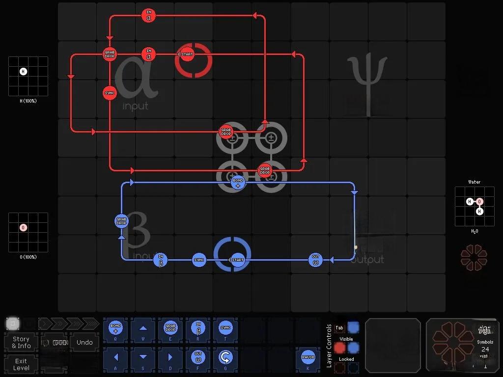
Task: Select the Pause instruction tool
Action: [308, 357]
